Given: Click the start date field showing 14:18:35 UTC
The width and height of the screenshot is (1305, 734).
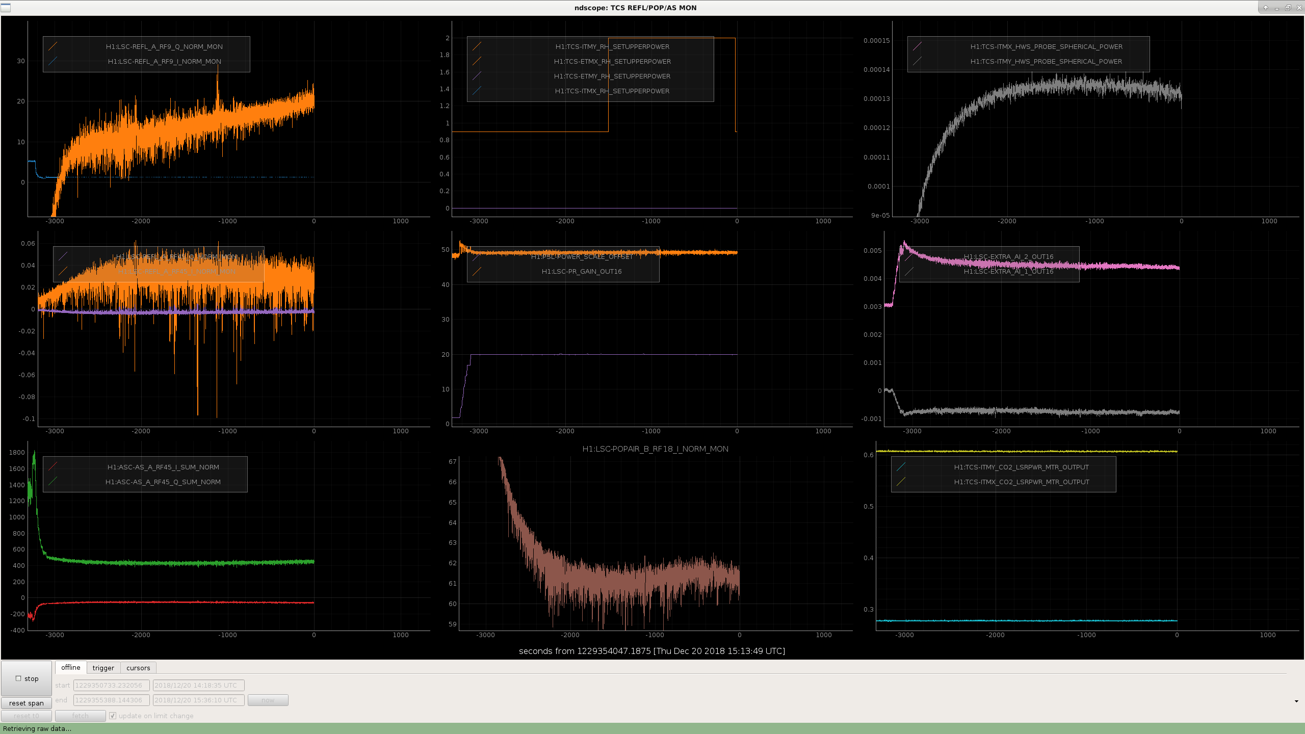Looking at the screenshot, I should (x=199, y=685).
